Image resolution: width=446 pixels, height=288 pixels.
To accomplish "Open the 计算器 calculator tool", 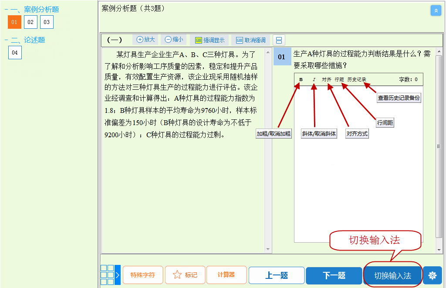I will 226,275.
